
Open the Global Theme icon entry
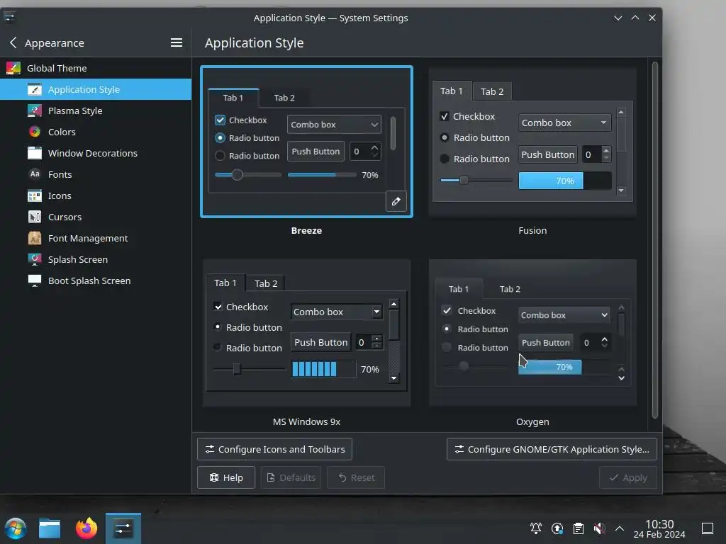[x=13, y=68]
